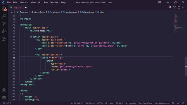Viewport: 187px width, 105px height.
Task: Click the VS Code logo icon
Action: [3, 2]
